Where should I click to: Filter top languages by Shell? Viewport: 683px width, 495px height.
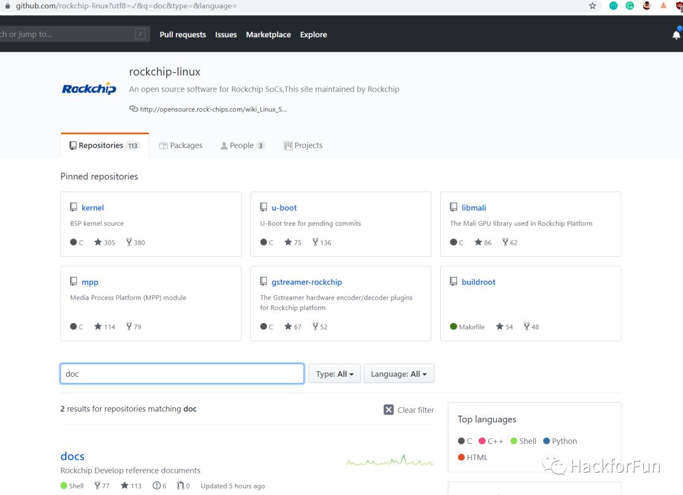(523, 441)
